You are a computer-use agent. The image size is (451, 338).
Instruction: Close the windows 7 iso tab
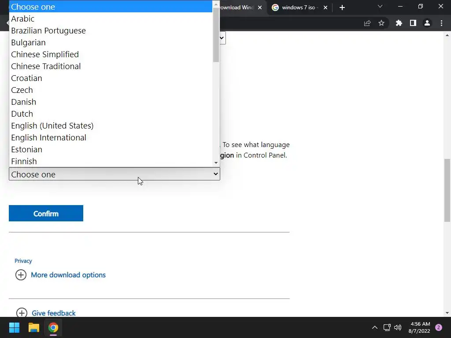325,7
